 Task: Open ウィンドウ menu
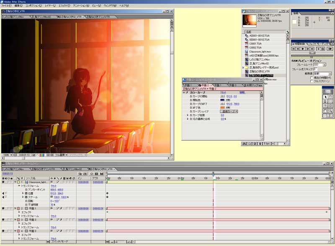[x=110, y=6]
